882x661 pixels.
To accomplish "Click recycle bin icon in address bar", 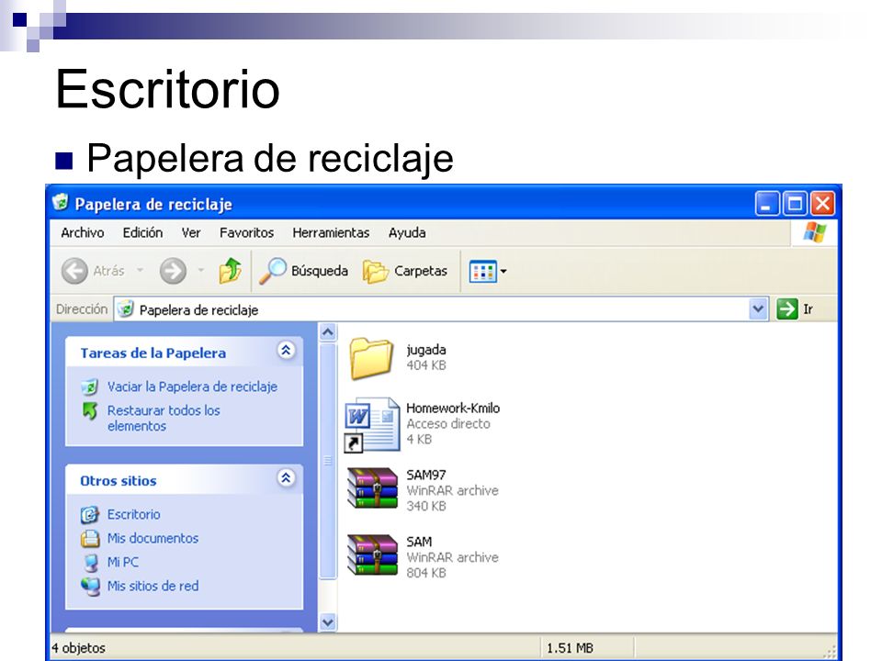I will coord(126,308).
